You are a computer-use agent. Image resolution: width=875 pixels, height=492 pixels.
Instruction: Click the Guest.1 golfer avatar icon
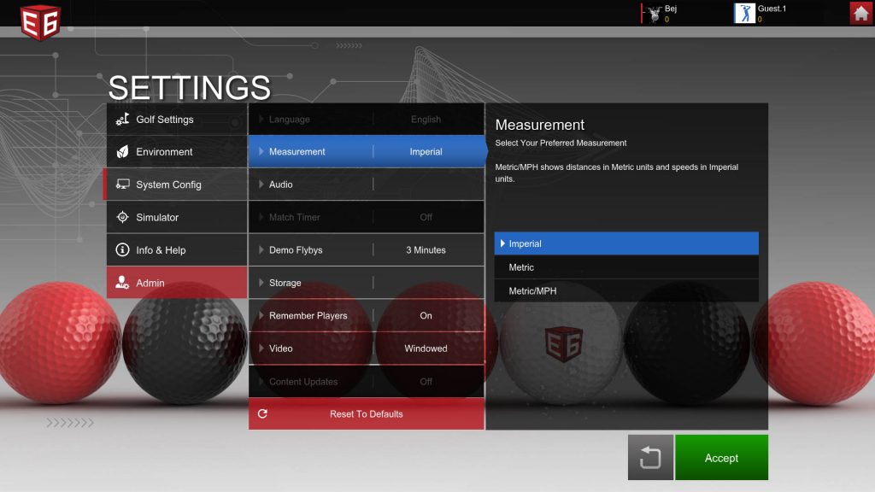tap(744, 14)
